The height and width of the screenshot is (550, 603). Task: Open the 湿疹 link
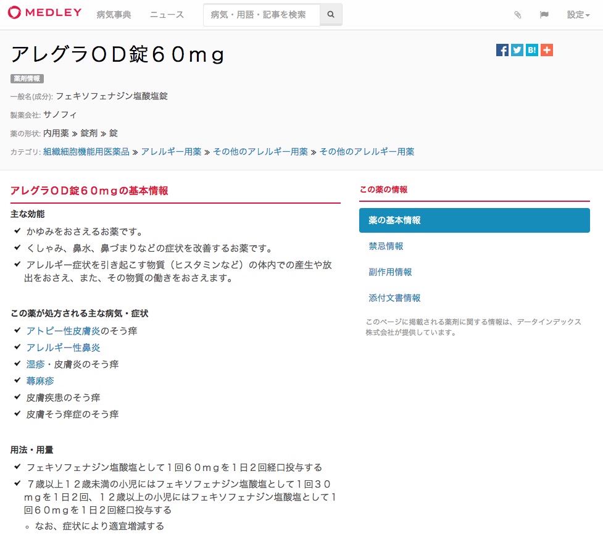pyautogui.click(x=35, y=364)
